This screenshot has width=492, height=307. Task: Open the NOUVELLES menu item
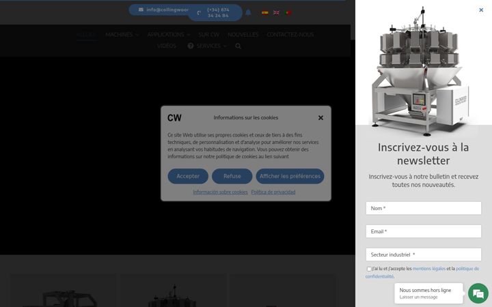[243, 35]
